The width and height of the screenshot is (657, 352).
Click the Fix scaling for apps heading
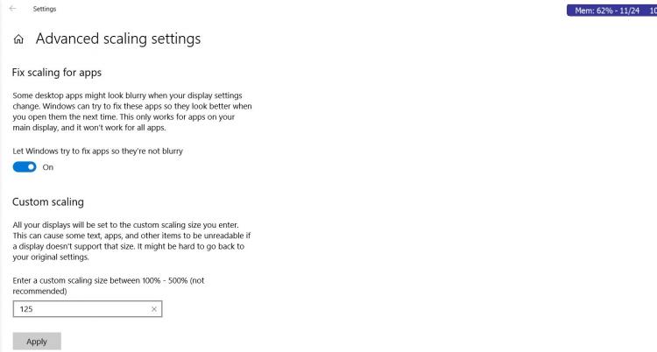click(57, 73)
